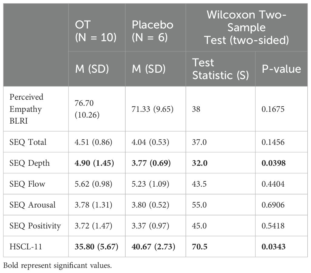
Task: Select the Wilcoxon Two-Sample Test header
Action: tap(246, 27)
